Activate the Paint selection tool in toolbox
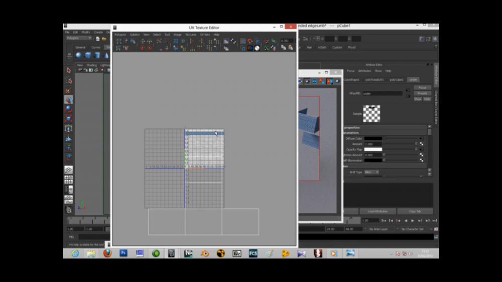Screen dimensions: 502x282 68,90
